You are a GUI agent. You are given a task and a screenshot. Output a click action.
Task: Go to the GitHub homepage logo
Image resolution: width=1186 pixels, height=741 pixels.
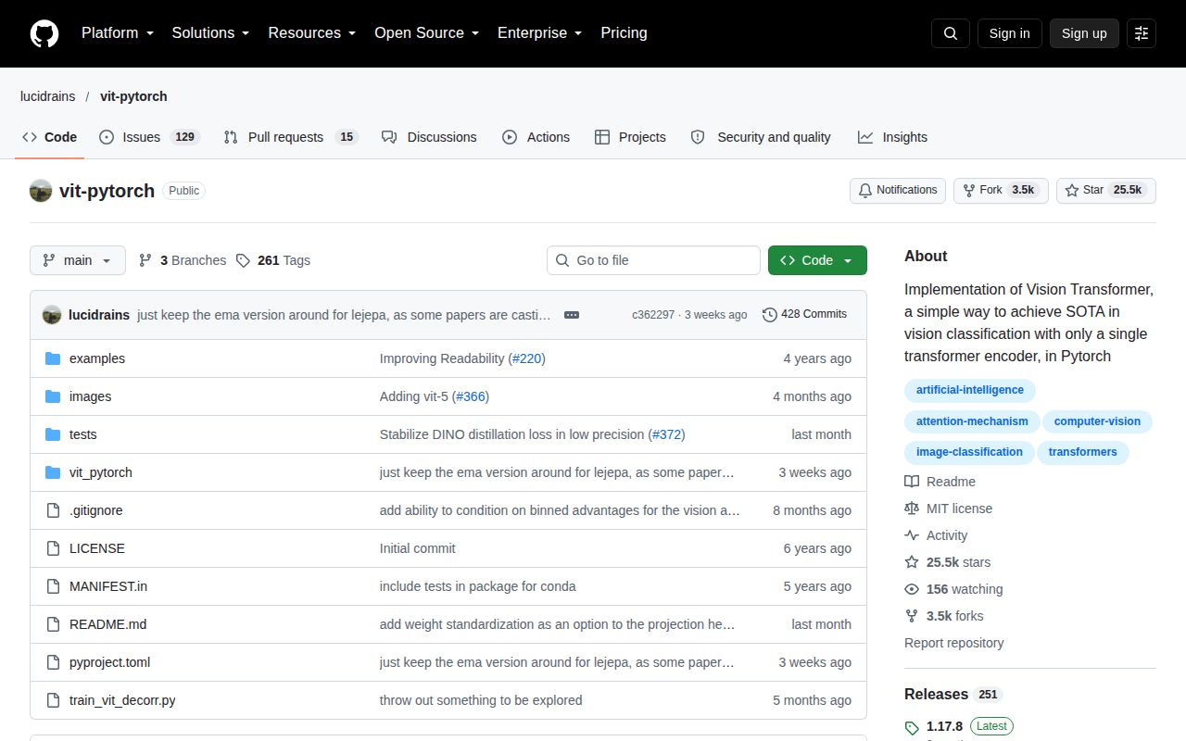(44, 33)
